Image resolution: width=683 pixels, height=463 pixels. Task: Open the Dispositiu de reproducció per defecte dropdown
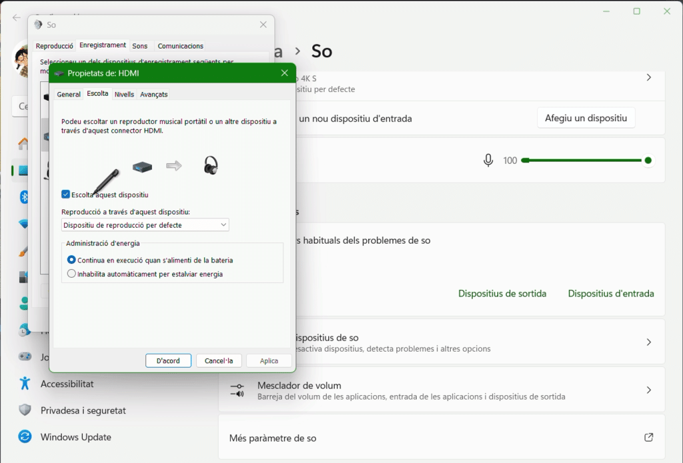click(145, 225)
